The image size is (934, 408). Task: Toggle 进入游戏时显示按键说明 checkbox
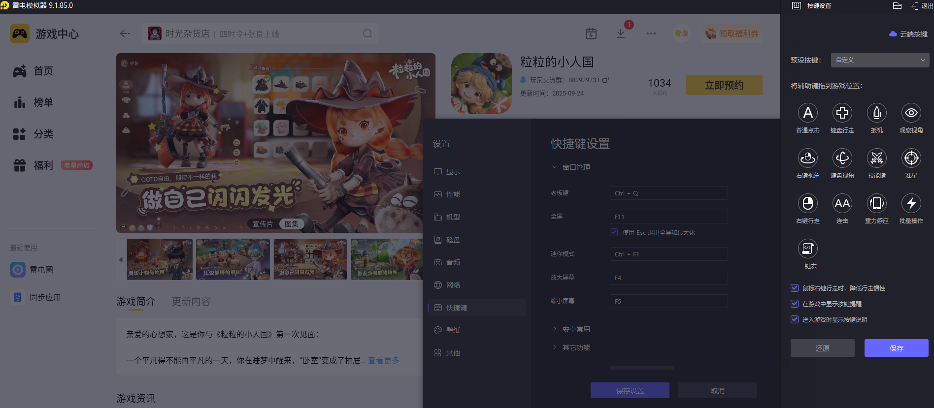[795, 319]
